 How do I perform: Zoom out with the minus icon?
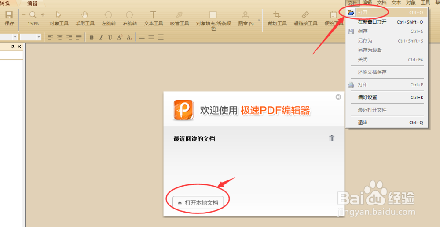click(x=24, y=15)
